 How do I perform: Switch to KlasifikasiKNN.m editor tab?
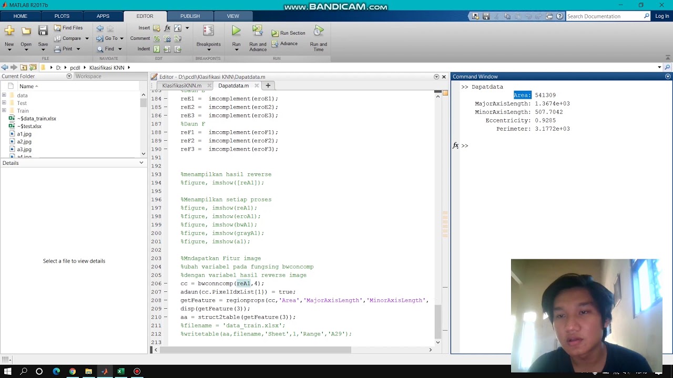[x=181, y=86]
